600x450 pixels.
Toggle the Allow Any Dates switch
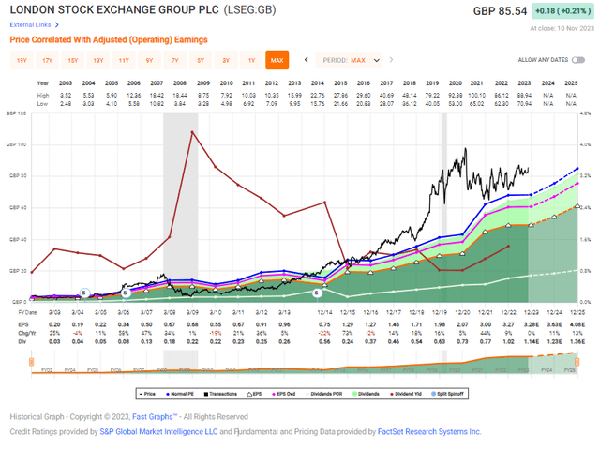[578, 60]
